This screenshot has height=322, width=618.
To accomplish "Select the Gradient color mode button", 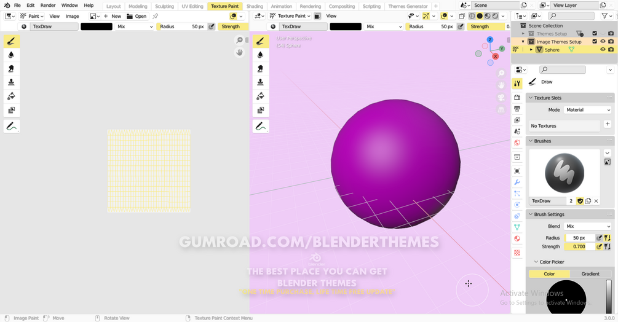I will [590, 273].
